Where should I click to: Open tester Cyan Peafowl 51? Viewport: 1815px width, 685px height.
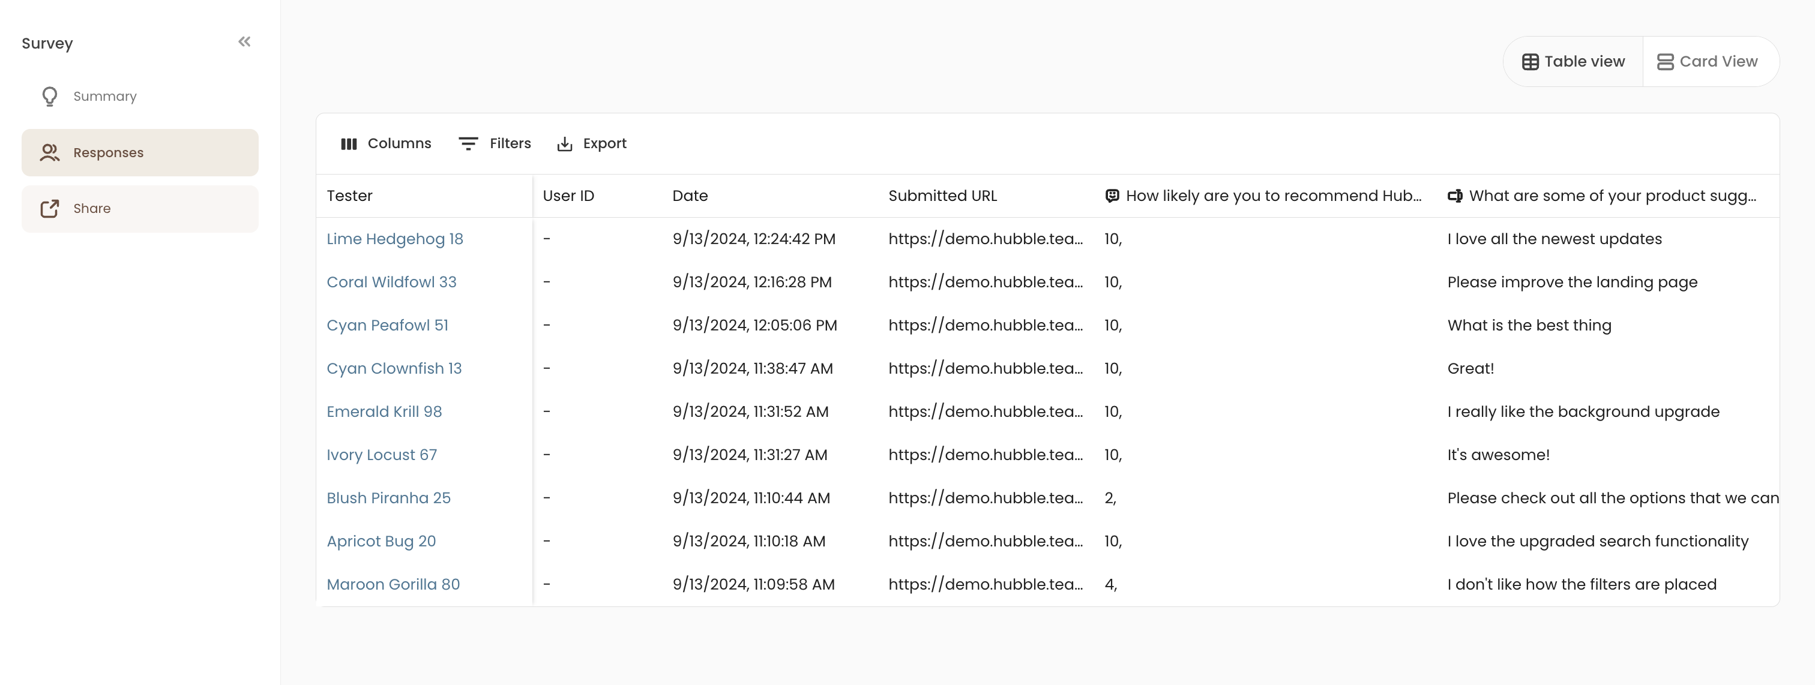coord(387,325)
